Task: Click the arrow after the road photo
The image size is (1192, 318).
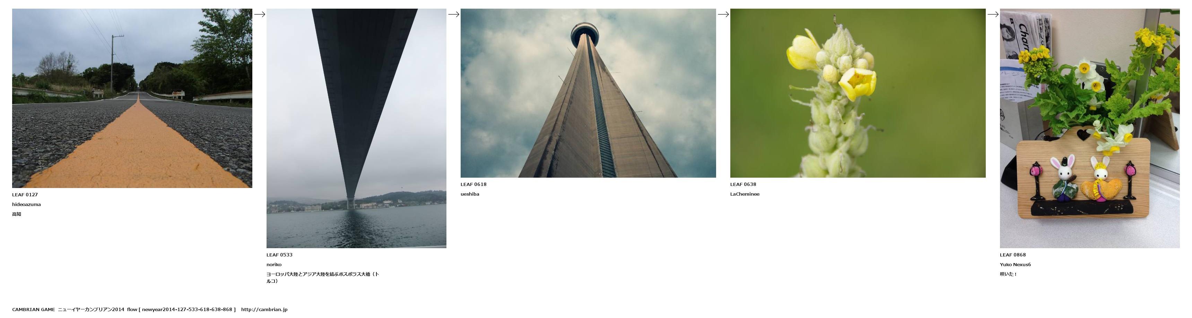Action: click(259, 14)
